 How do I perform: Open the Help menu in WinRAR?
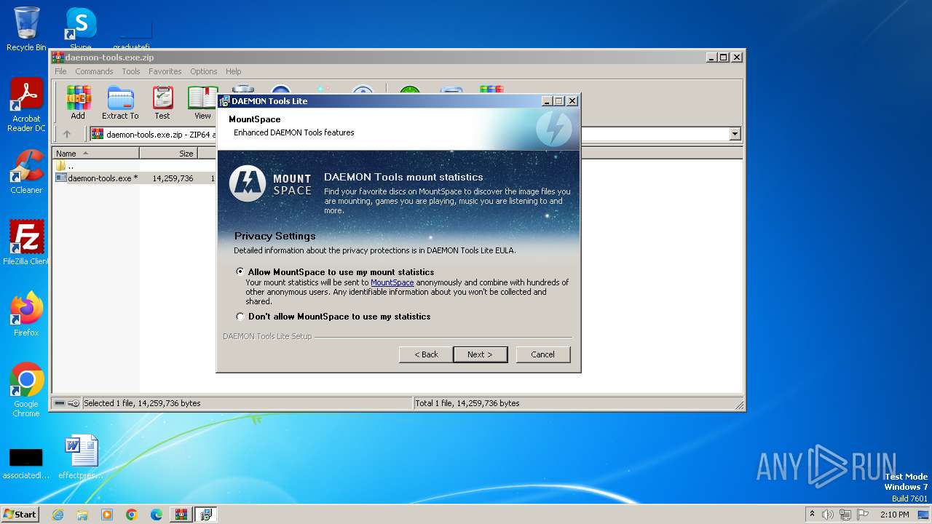click(234, 71)
